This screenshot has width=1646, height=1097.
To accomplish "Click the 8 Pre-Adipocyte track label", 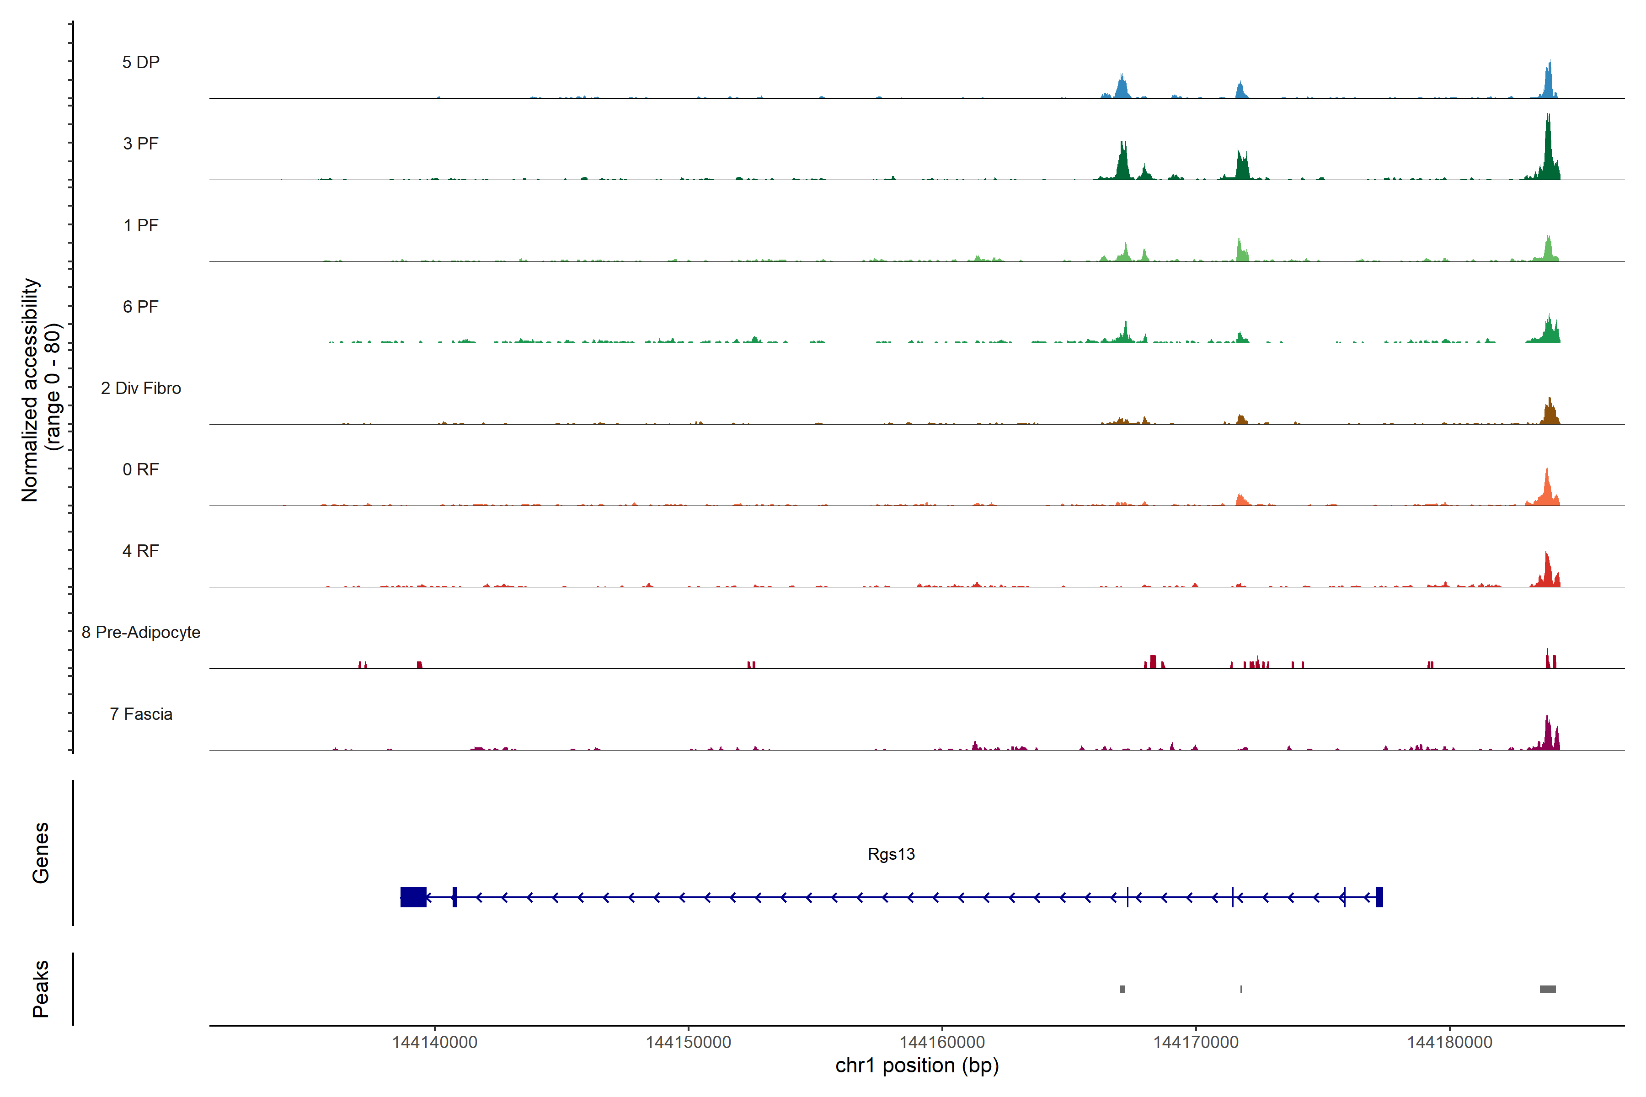I will 141,633.
